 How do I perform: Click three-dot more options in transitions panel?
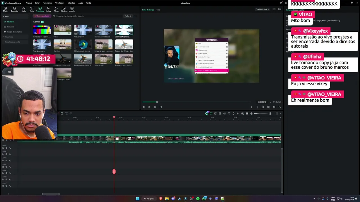[x=136, y=16]
